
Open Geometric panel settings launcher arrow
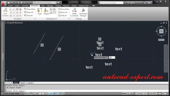[35, 19]
